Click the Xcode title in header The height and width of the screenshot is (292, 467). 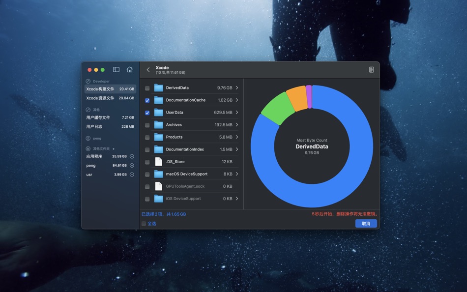(162, 68)
